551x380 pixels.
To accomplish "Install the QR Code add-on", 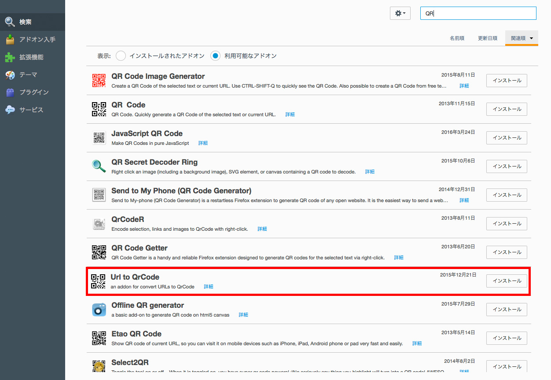I will [507, 109].
